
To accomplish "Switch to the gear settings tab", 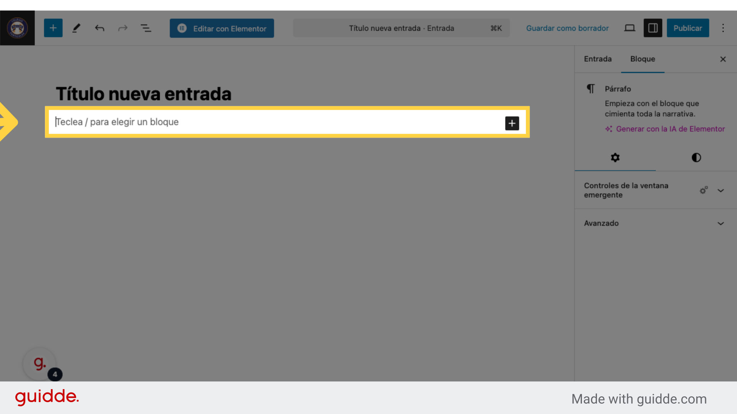I will (615, 158).
